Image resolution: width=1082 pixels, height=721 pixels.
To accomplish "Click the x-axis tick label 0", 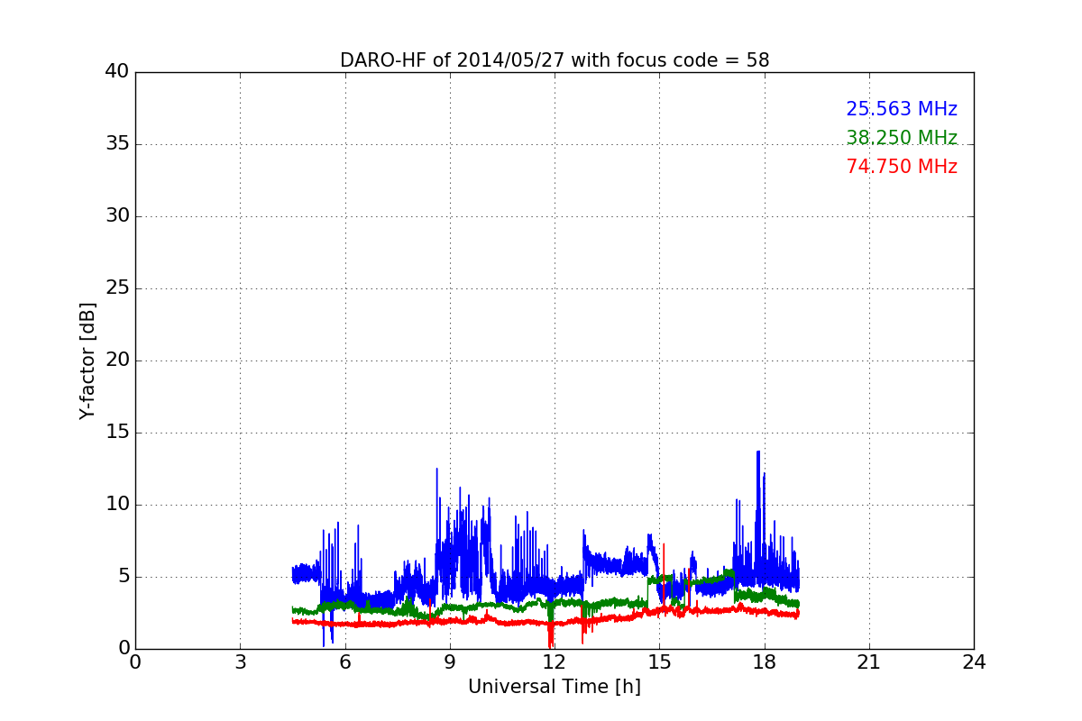I will (x=135, y=662).
